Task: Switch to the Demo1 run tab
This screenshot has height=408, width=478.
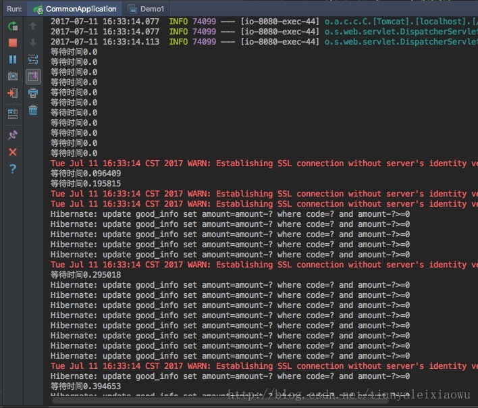Action: pos(146,9)
